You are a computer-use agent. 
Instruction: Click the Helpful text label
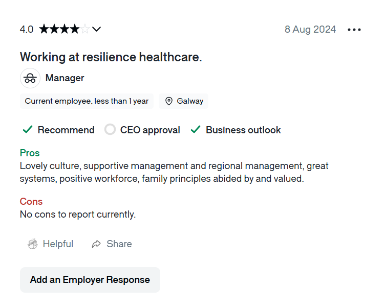pos(58,244)
